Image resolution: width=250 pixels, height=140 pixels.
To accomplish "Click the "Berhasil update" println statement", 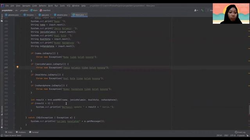I will point(75,107).
